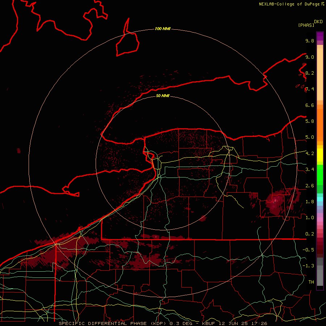Click the 4.2 value on the color scale
This screenshot has height=326, width=326.
pyautogui.click(x=310, y=154)
